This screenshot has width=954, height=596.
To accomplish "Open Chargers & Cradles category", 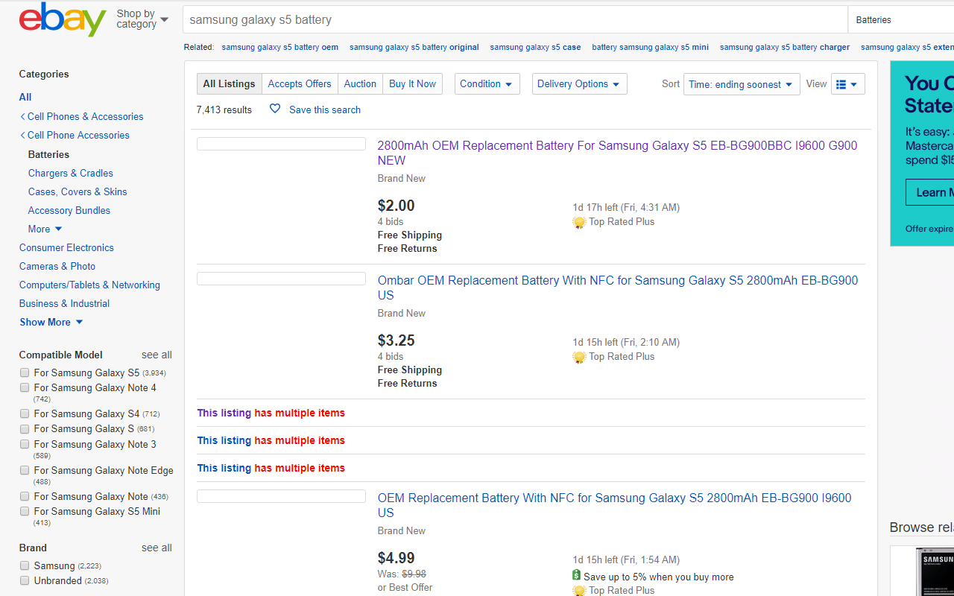I will 71,173.
